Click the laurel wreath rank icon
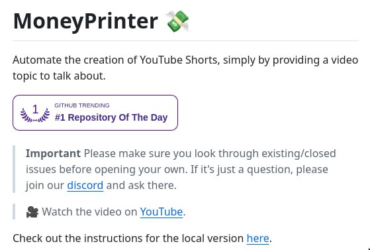Screen dimensions: 370x250 pos(35,113)
